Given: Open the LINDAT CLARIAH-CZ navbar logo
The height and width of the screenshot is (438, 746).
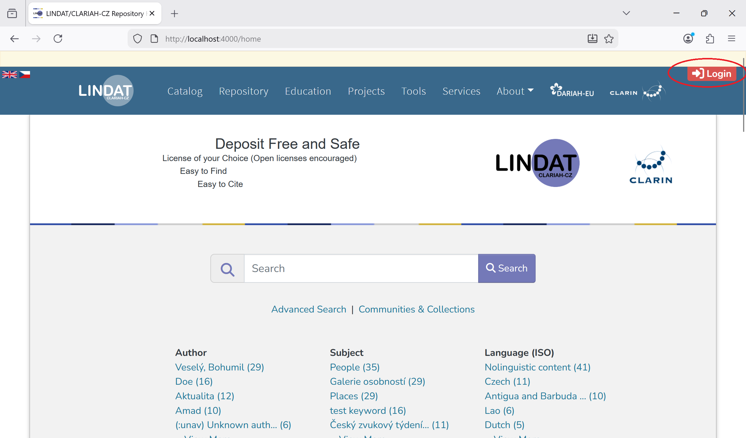Looking at the screenshot, I should 106,91.
